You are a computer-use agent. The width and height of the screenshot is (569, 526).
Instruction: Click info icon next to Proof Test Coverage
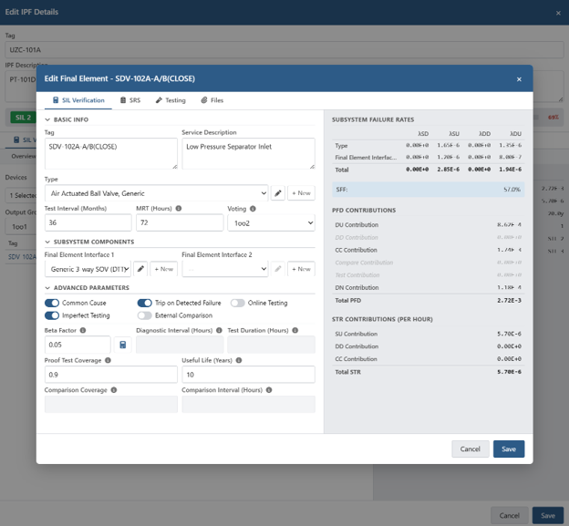click(108, 360)
